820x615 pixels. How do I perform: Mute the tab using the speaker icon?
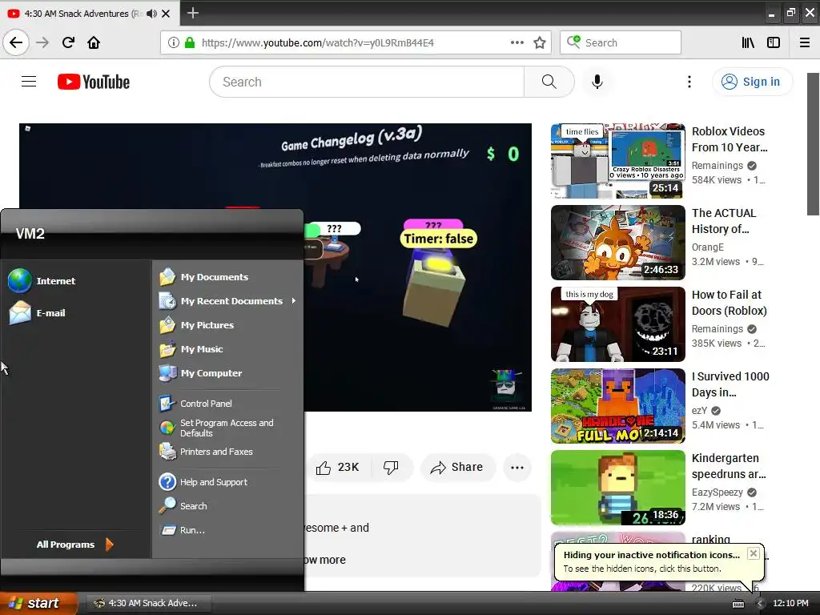pos(151,14)
